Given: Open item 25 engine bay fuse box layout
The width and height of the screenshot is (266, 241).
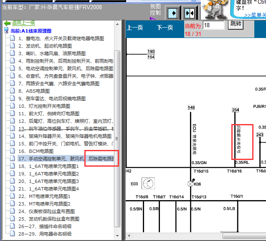Looking at the screenshot, I should tap(49, 219).
